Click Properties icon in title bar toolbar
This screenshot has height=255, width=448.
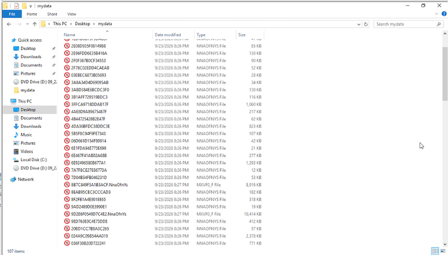point(17,6)
